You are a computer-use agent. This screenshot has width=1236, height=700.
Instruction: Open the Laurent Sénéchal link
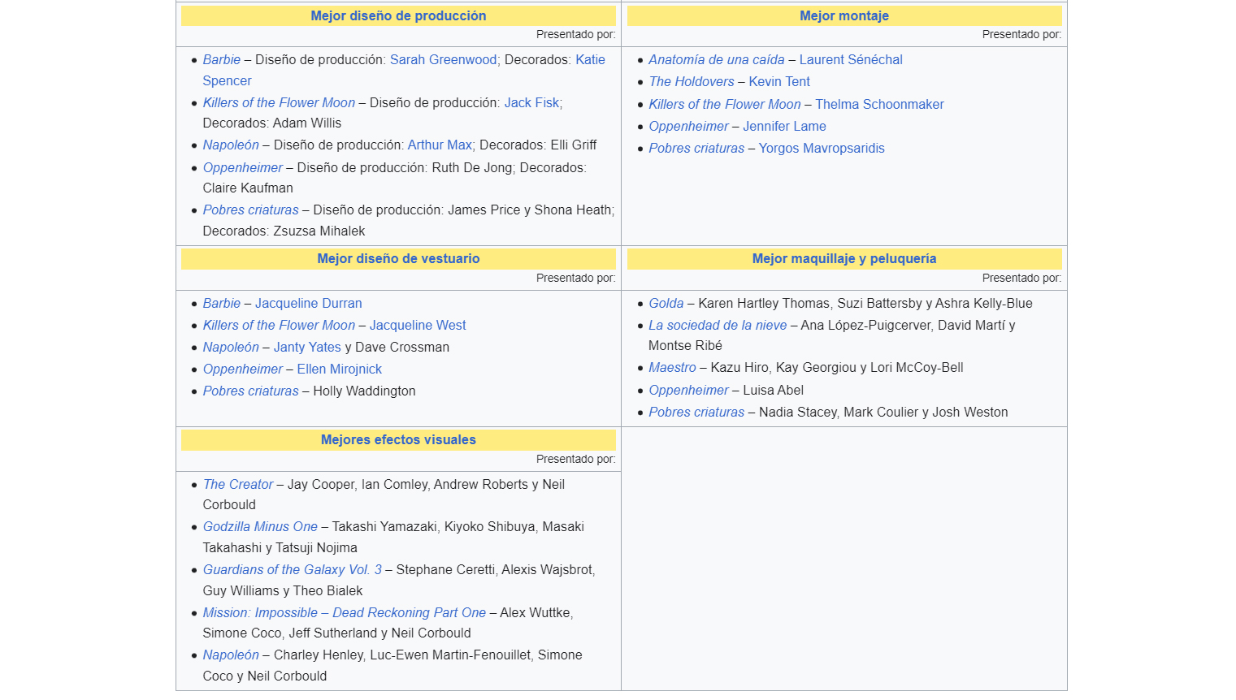tap(851, 59)
